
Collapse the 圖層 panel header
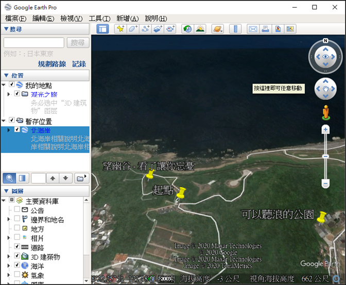click(x=6, y=191)
